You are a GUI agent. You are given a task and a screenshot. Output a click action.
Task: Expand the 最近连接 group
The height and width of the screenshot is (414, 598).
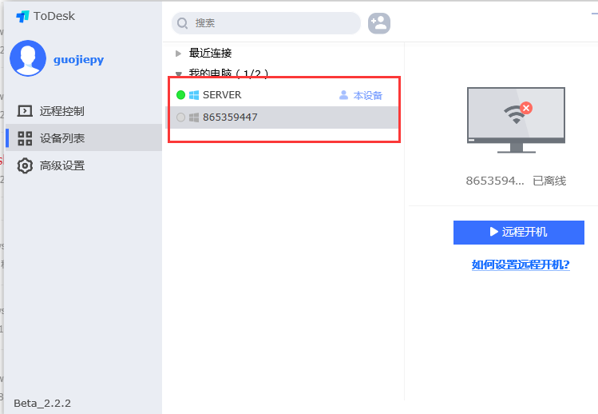coord(178,54)
